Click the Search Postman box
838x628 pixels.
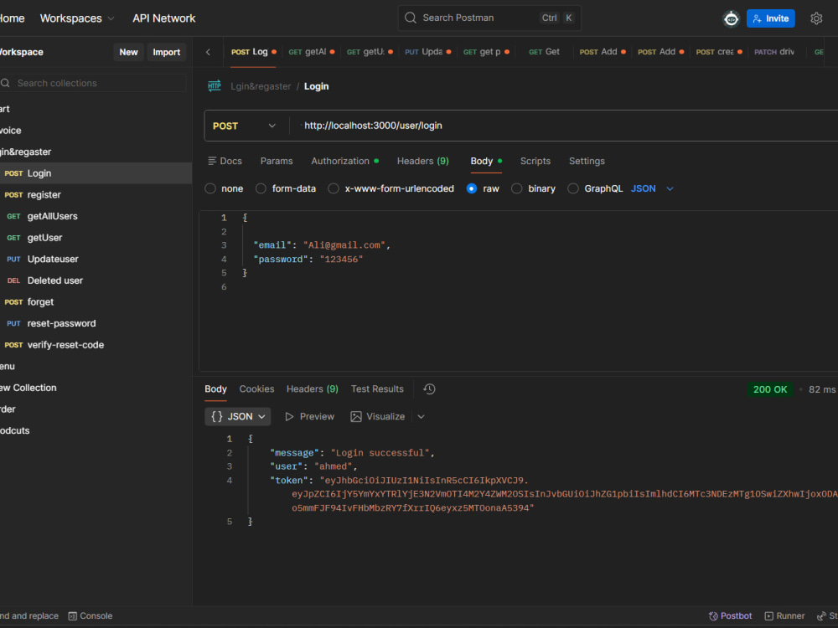489,18
